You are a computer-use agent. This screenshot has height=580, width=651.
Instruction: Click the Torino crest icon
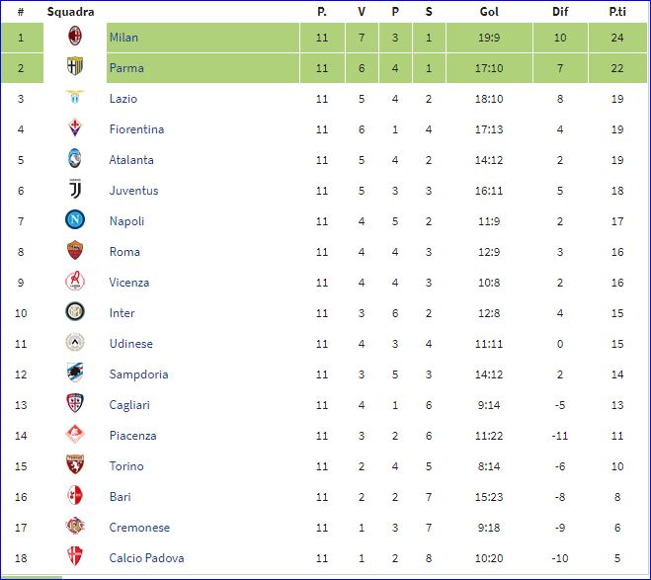tap(74, 466)
